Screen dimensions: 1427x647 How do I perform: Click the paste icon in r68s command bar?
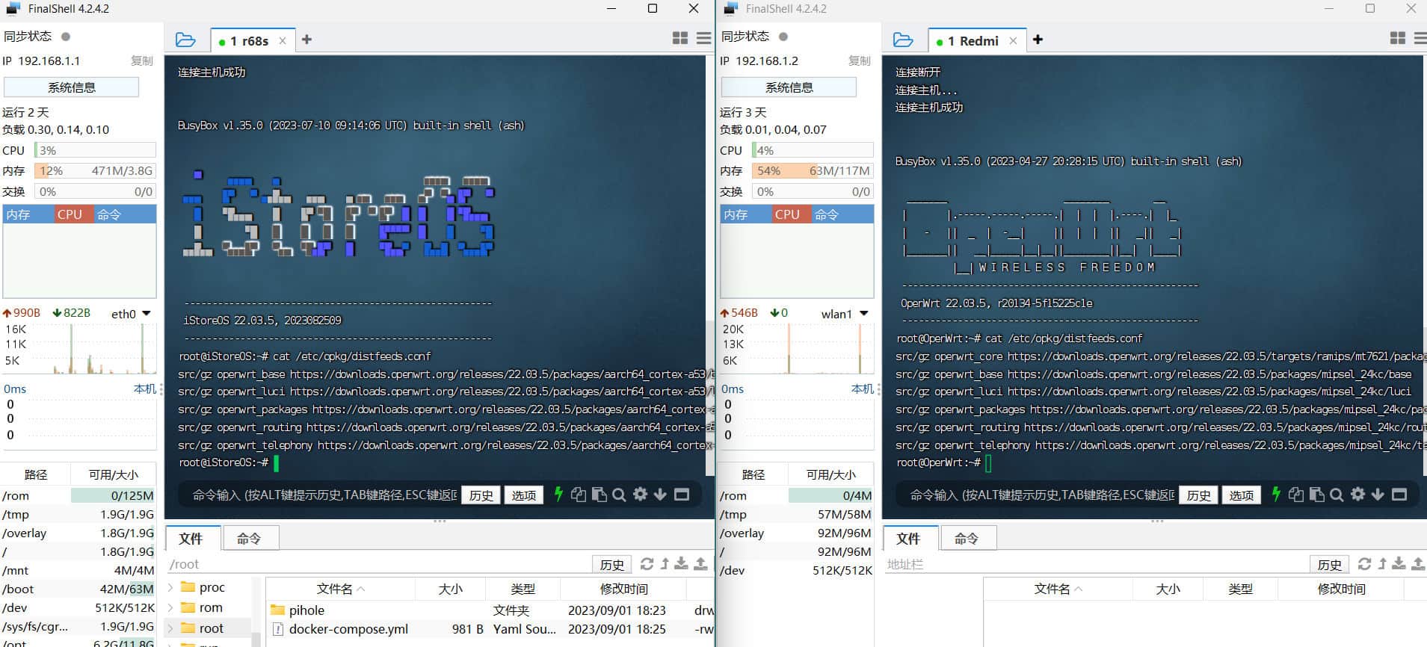[599, 495]
